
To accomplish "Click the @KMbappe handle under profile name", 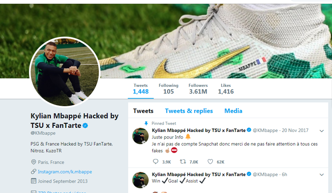I will coord(43,133).
